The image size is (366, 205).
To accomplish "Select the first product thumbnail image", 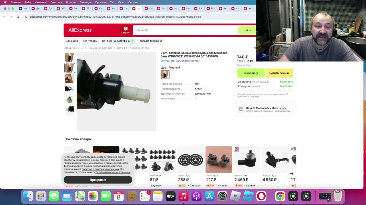I will (69, 57).
